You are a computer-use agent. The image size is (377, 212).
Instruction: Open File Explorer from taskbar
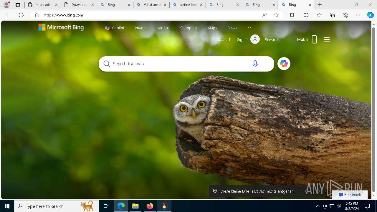point(135,206)
